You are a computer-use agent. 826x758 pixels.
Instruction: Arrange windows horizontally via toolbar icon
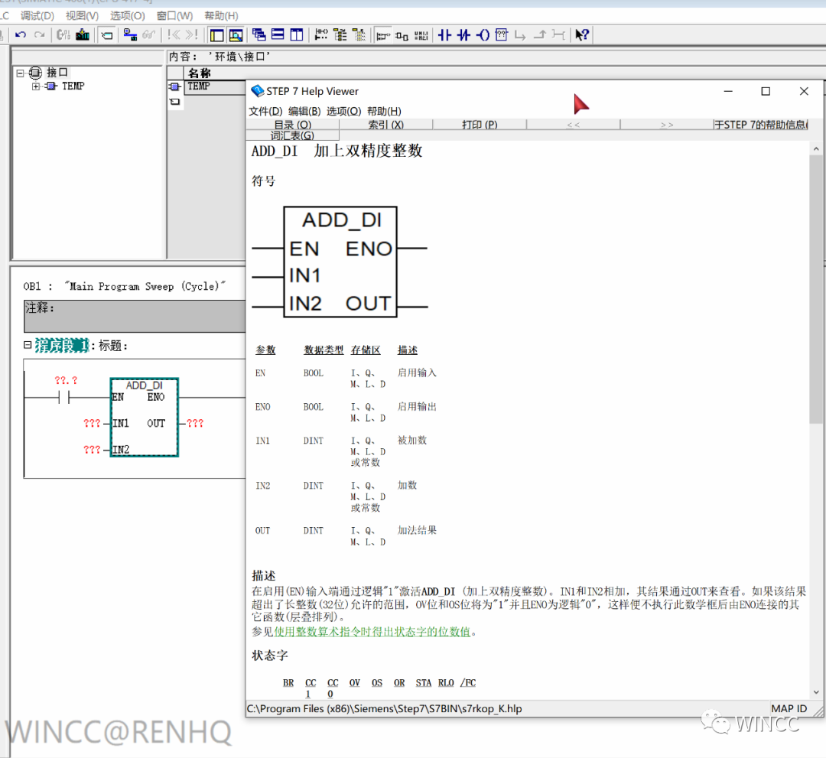coord(278,34)
